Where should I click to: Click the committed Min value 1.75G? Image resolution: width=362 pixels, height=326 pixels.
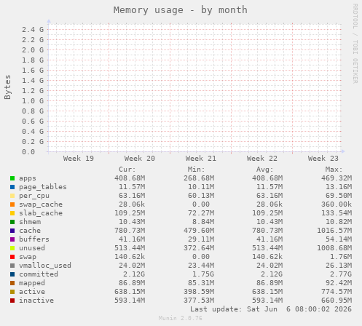click(x=203, y=274)
